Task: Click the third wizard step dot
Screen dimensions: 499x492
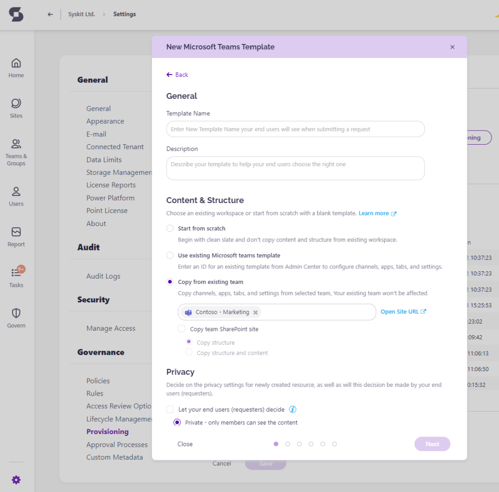Action: [300, 444]
